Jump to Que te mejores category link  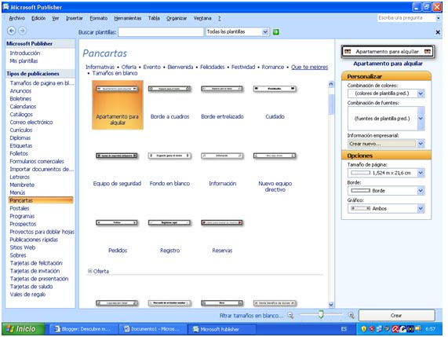tap(309, 67)
